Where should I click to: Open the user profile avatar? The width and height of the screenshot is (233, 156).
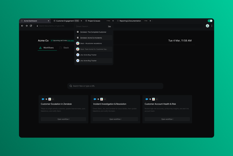[x=207, y=26]
